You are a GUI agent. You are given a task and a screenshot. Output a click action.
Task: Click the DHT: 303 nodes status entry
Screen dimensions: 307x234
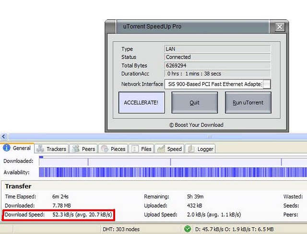pyautogui.click(x=121, y=229)
